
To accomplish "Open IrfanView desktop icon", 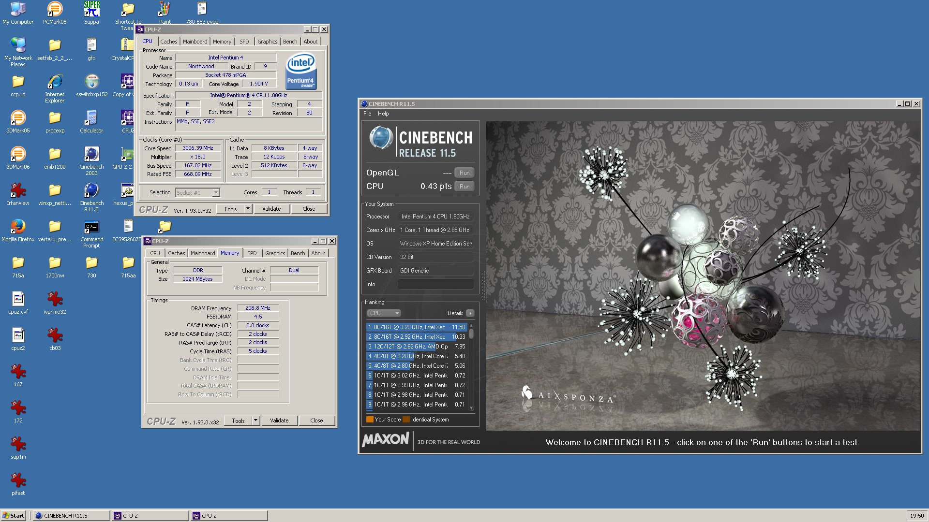I will click(x=18, y=194).
